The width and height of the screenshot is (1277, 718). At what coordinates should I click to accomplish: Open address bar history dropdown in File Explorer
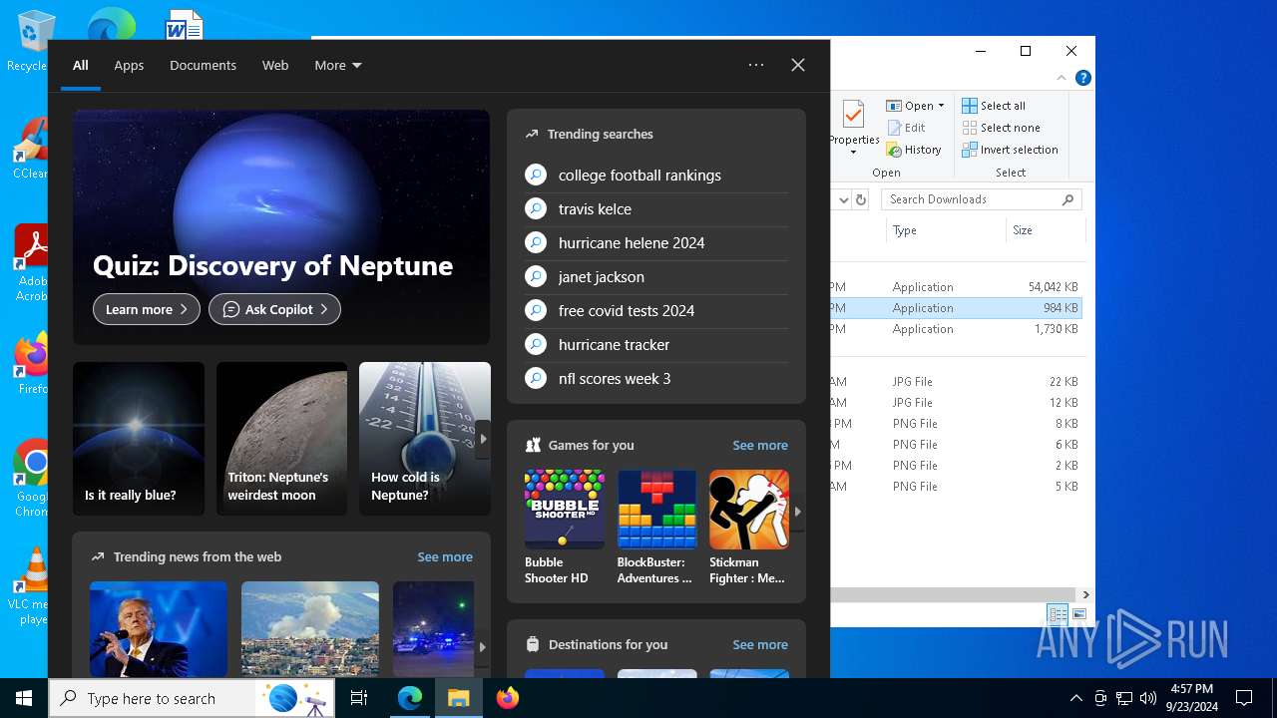[x=843, y=199]
